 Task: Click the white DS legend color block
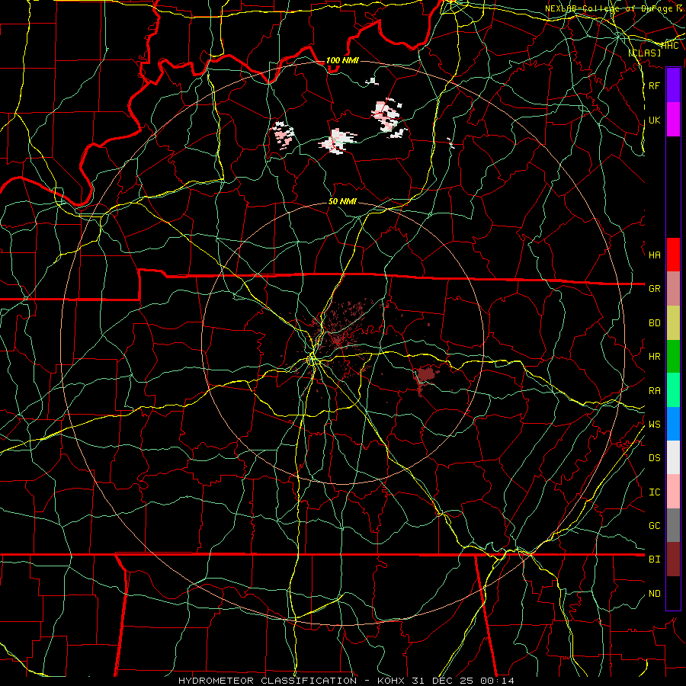tap(673, 457)
